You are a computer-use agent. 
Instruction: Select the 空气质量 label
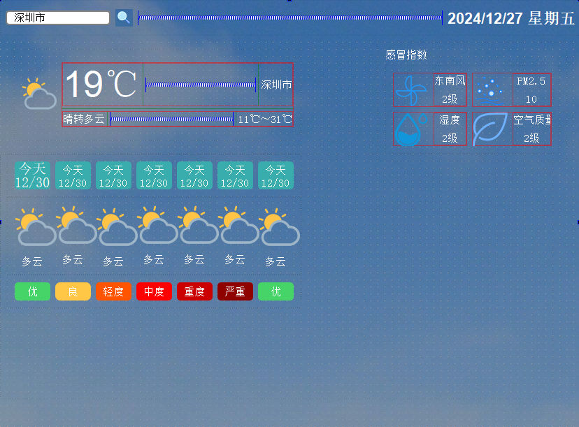point(531,120)
